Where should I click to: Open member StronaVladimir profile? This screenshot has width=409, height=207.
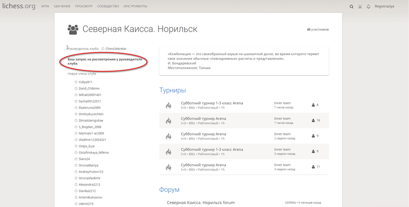point(89,178)
